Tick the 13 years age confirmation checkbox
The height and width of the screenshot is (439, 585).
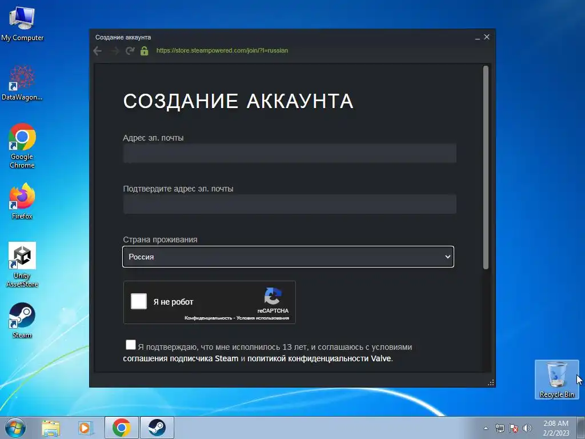(x=131, y=345)
